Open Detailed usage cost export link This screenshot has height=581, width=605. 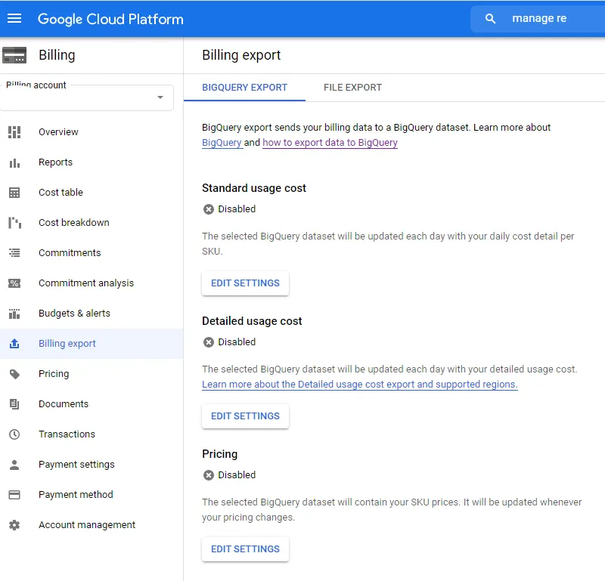coord(359,385)
